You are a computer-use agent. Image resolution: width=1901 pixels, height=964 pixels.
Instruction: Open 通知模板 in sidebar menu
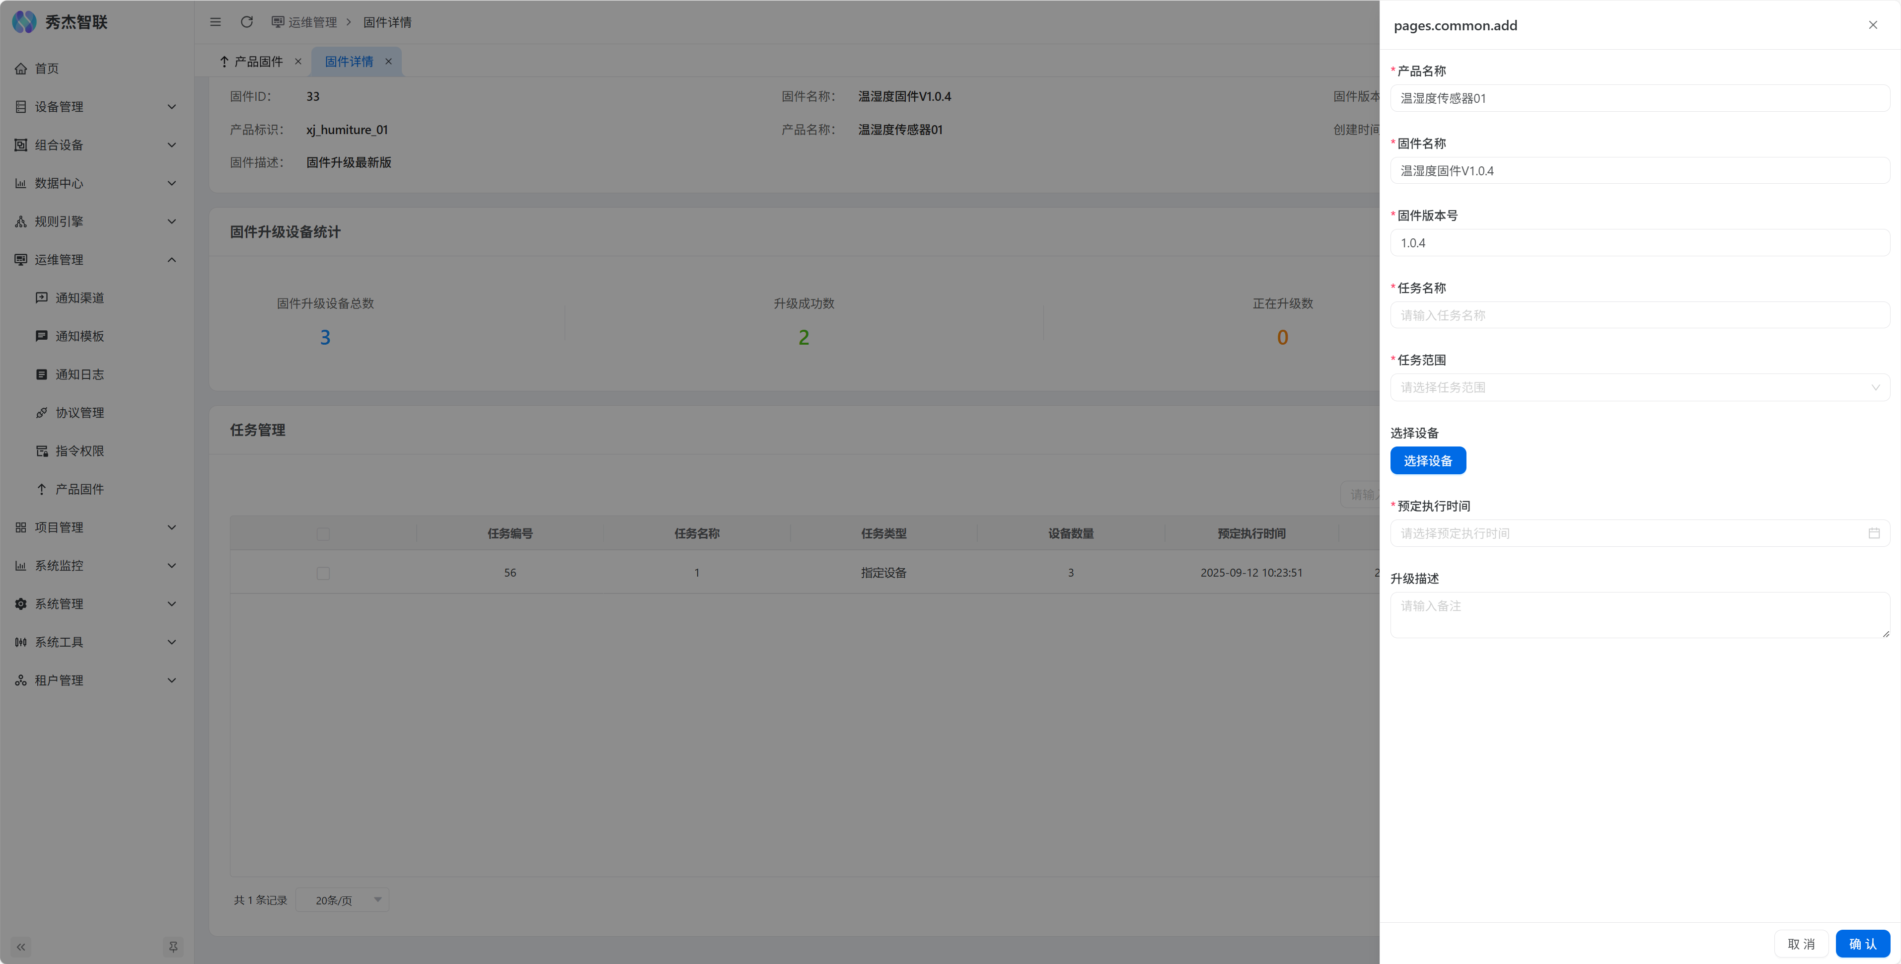pyautogui.click(x=79, y=336)
